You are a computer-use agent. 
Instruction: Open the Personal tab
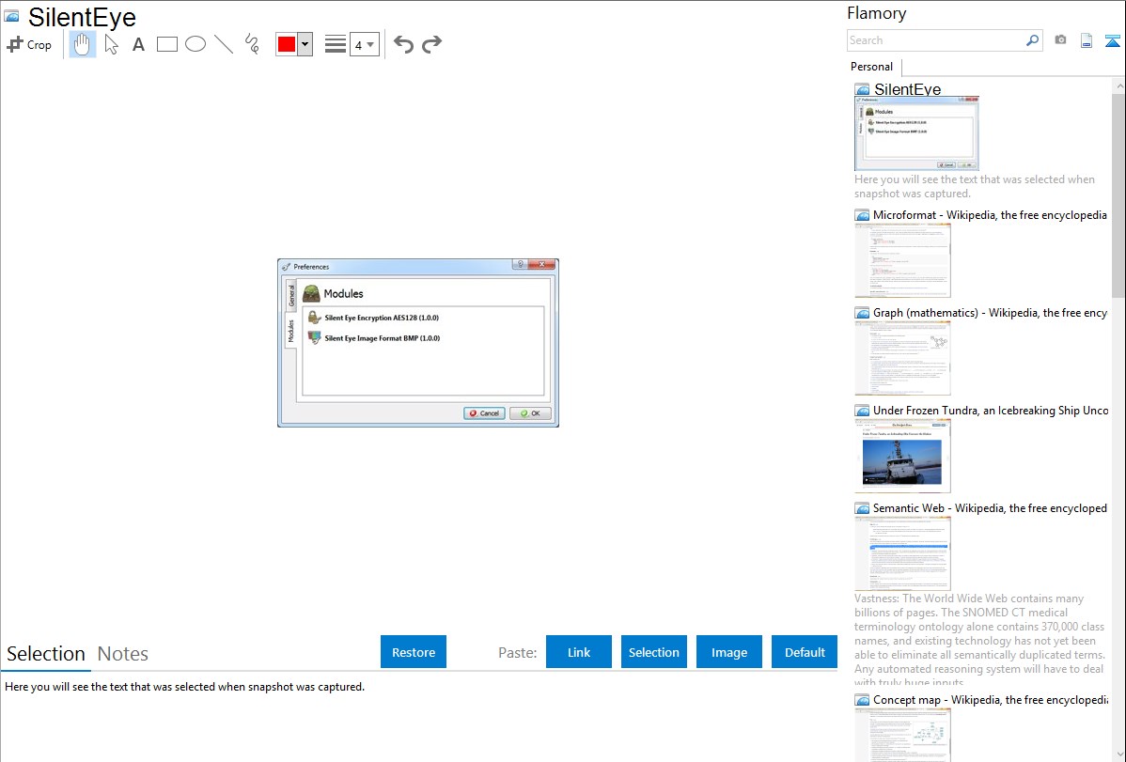[871, 67]
